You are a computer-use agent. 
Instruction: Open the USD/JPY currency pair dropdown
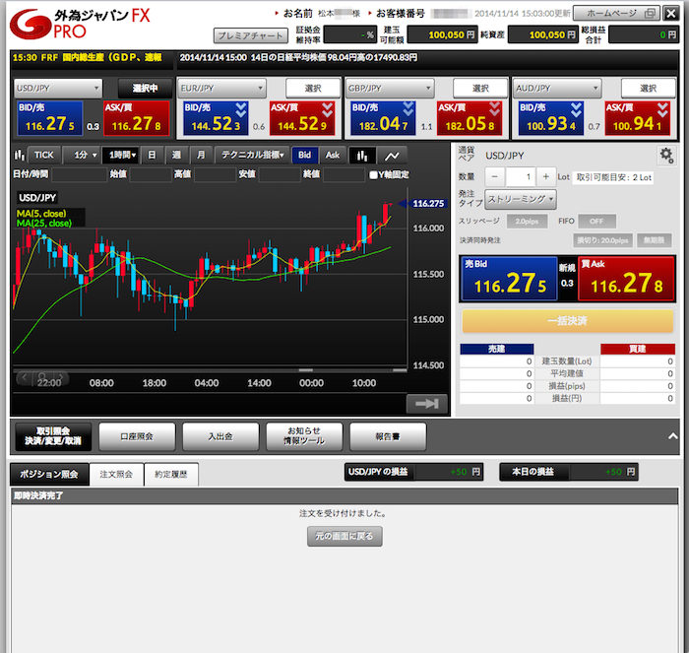click(x=58, y=88)
